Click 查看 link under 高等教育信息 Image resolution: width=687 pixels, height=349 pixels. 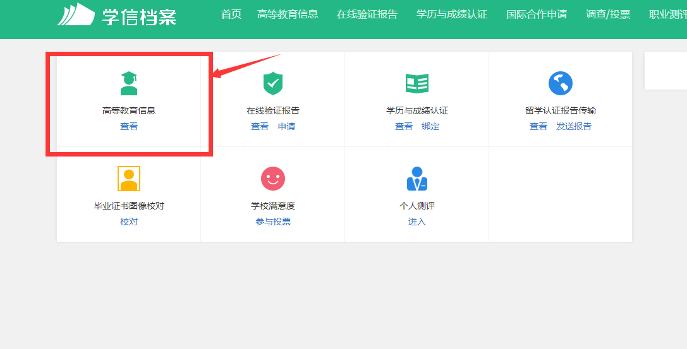(129, 126)
